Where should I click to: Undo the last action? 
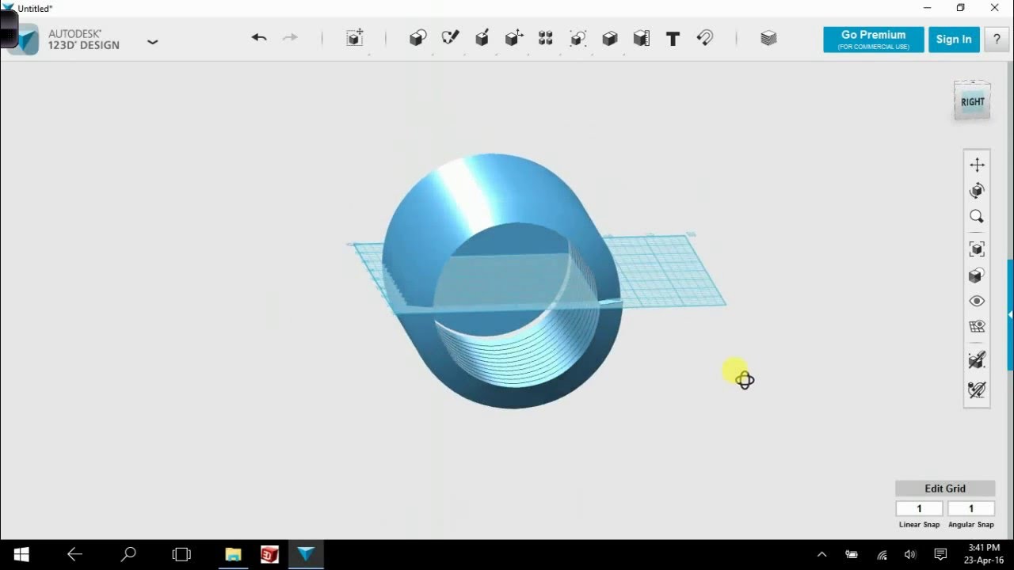point(259,38)
